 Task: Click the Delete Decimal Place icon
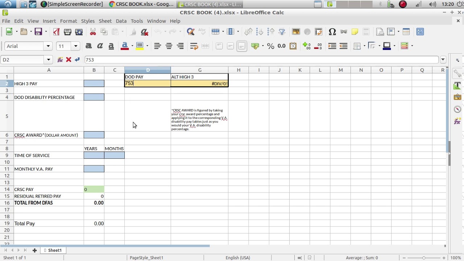318,46
